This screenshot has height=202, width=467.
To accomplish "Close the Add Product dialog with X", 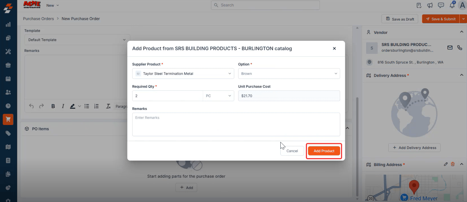I will click(334, 48).
